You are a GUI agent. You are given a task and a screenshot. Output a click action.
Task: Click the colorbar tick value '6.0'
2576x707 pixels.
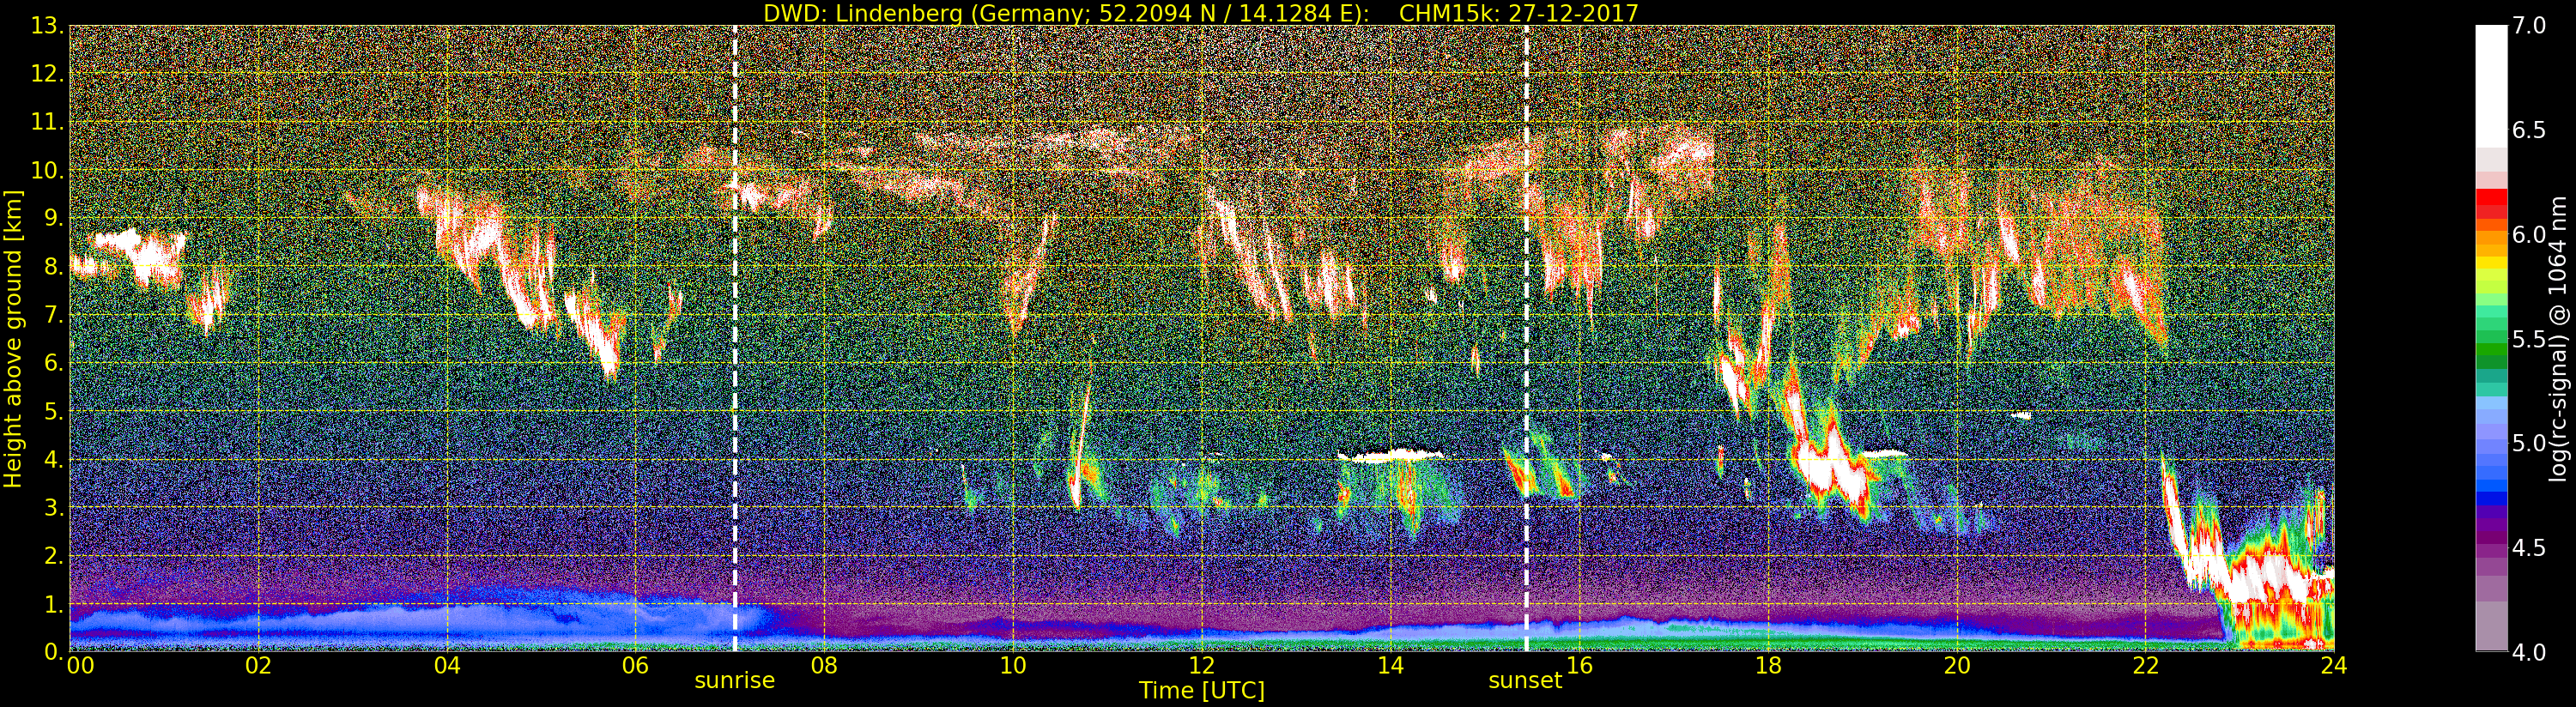pos(2529,234)
